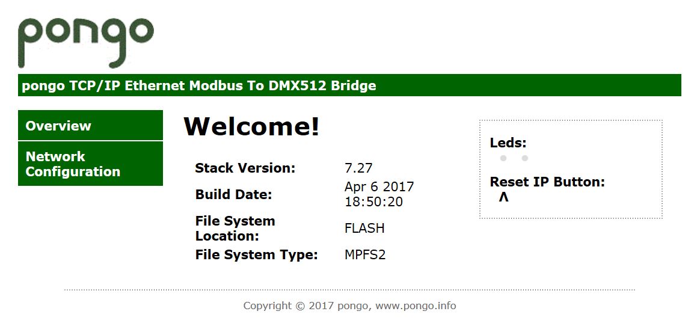Select the MPFS2 type value

[365, 255]
